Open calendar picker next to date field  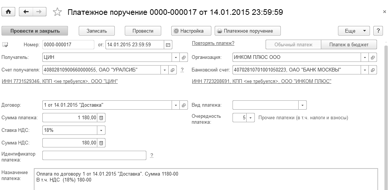[168, 45]
